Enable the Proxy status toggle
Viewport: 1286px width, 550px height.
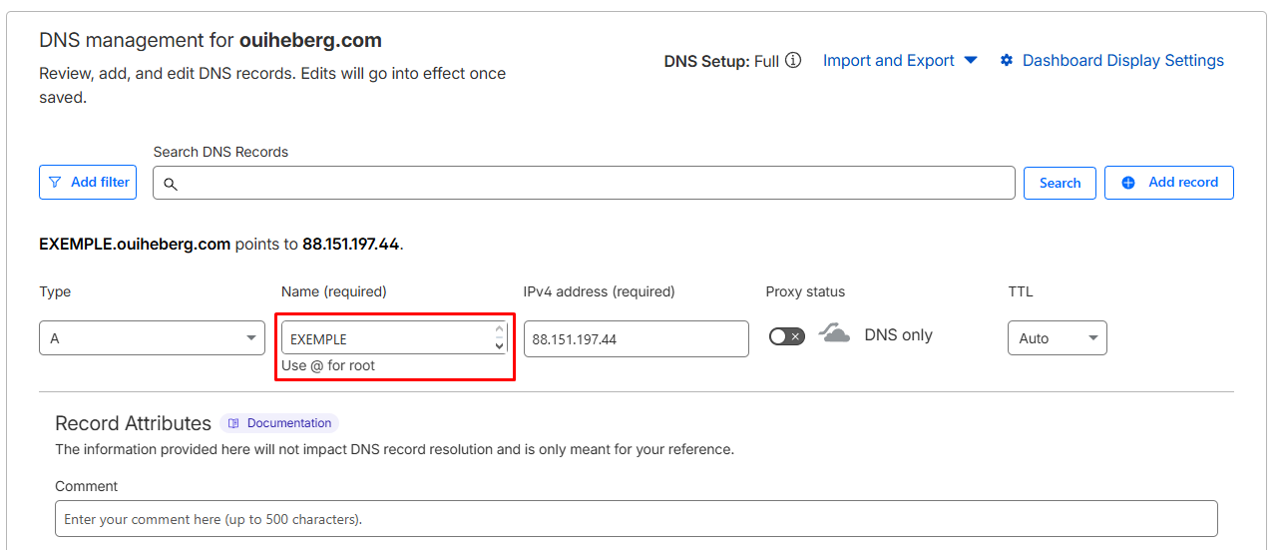tap(786, 336)
